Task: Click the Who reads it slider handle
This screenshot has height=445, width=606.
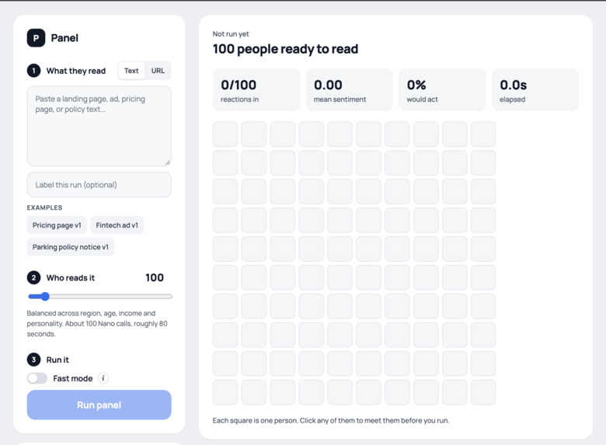Action: (45, 297)
